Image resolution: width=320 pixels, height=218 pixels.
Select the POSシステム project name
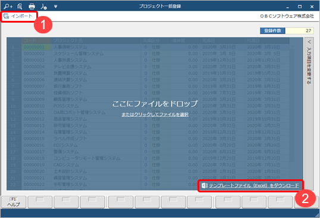pyautogui.click(x=66, y=106)
